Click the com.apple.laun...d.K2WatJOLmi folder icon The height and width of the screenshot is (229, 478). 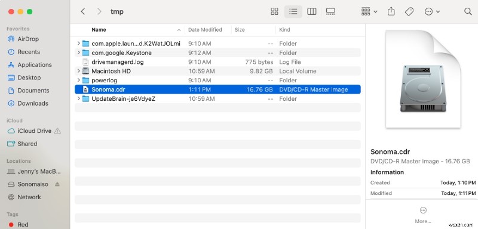(x=85, y=44)
